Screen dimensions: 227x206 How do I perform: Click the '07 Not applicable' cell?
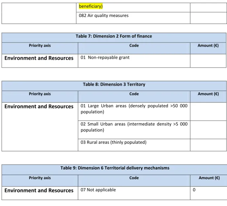point(134,193)
